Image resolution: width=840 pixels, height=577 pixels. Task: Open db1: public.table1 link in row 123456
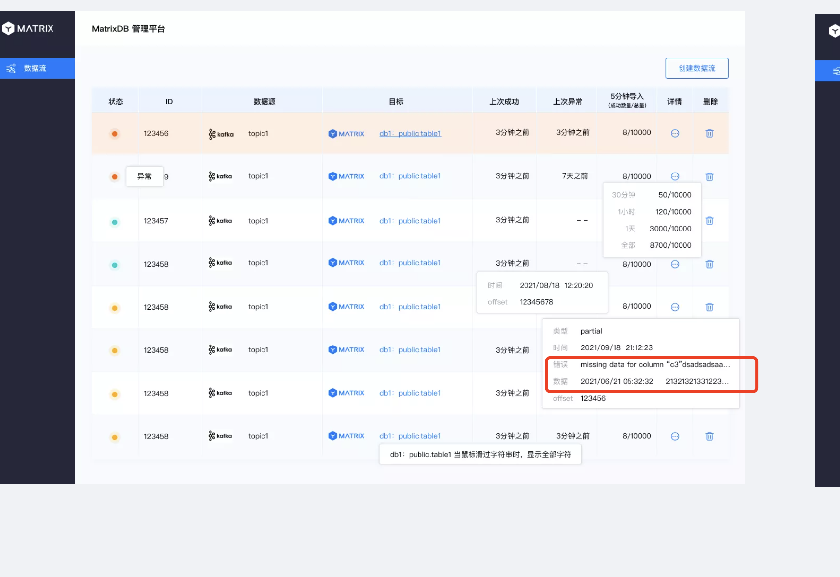pyautogui.click(x=410, y=133)
